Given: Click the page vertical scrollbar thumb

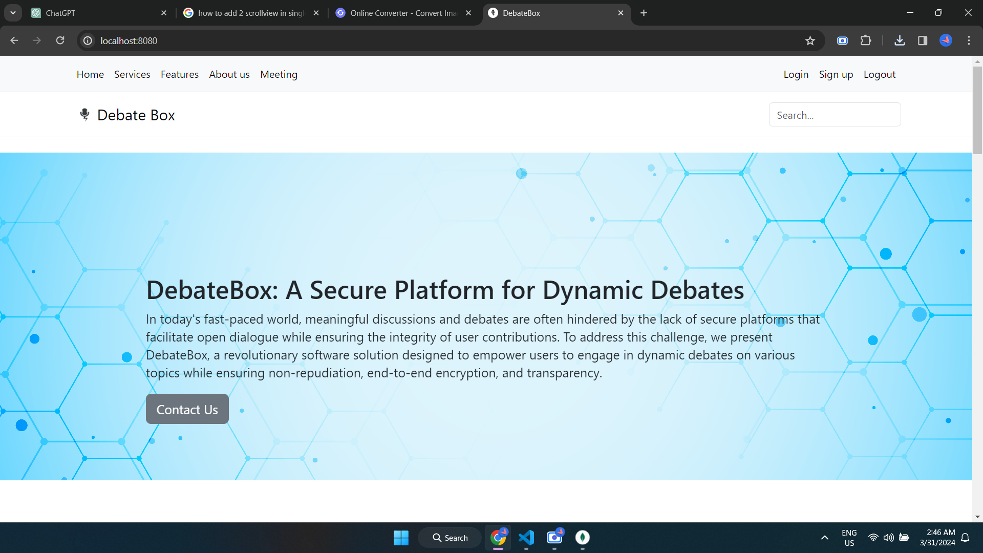Looking at the screenshot, I should (x=977, y=110).
